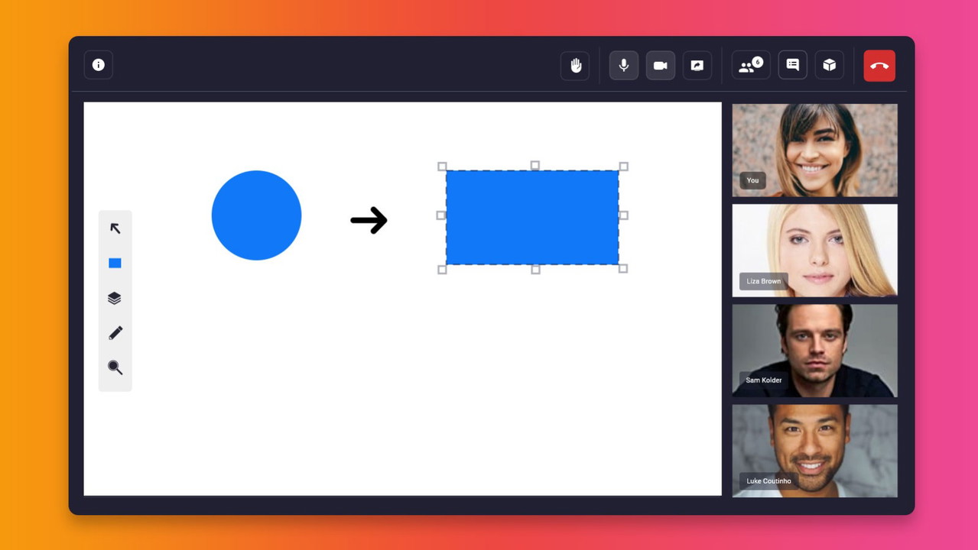Raise your hand in the meeting
The height and width of the screenshot is (550, 978).
pyautogui.click(x=575, y=66)
